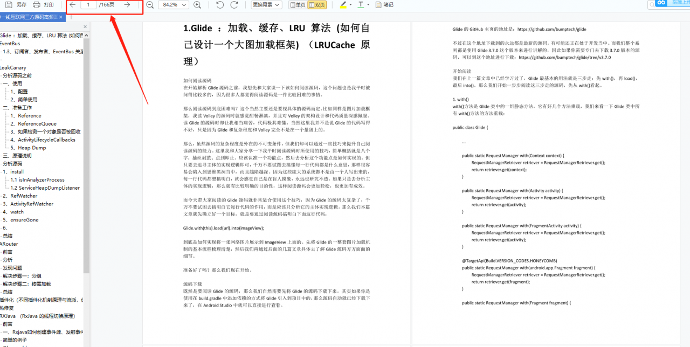Go to 3、ActivityRefWatcher outline entry
The width and height of the screenshot is (690, 347).
[x=28, y=204]
